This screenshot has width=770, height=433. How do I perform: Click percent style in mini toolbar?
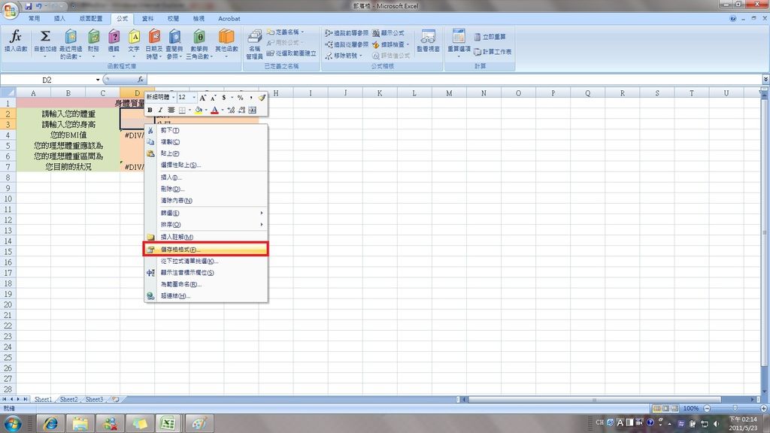click(x=240, y=98)
